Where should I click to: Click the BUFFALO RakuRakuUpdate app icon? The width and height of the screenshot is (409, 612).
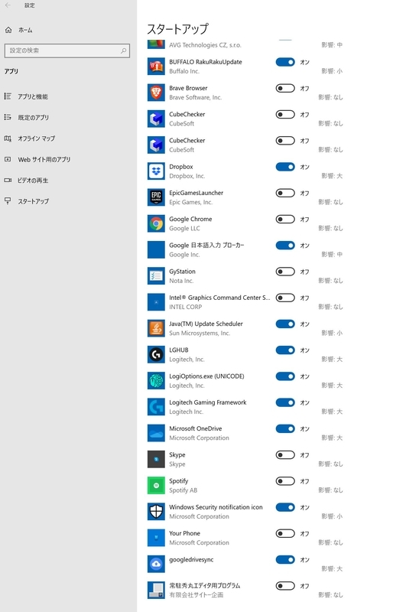coord(156,67)
